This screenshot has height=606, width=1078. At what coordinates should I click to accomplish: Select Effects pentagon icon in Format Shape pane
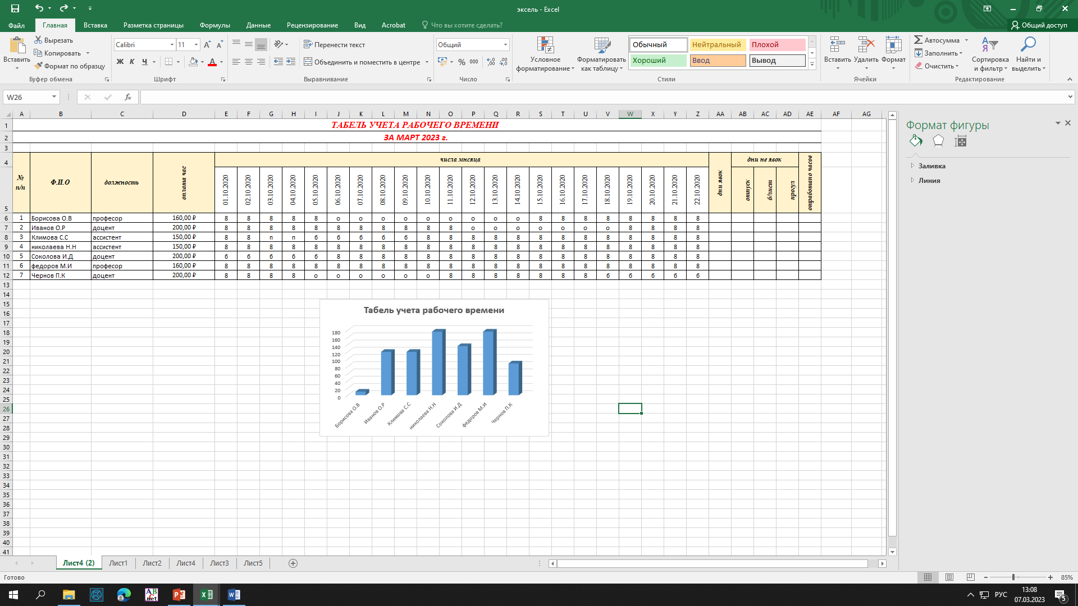(938, 141)
